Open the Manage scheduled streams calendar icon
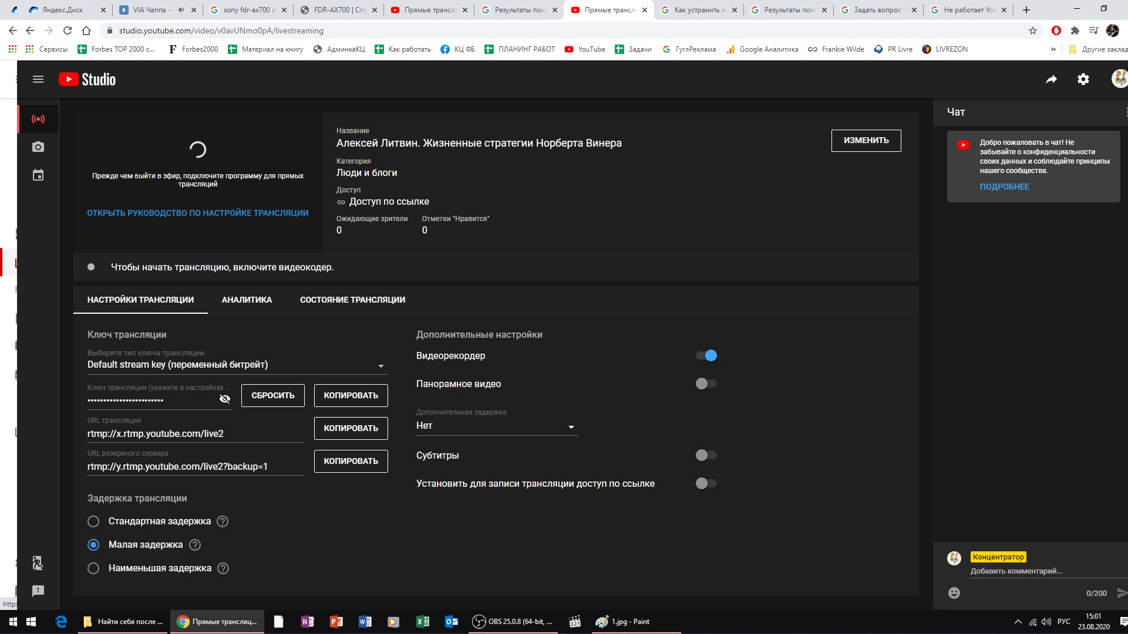 pyautogui.click(x=38, y=175)
